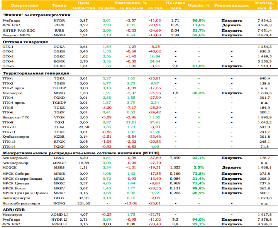278x228 pixels.
Task: Select the 'ИНТЕР РАО ЕЭС' company name
Action: coord(19,30)
